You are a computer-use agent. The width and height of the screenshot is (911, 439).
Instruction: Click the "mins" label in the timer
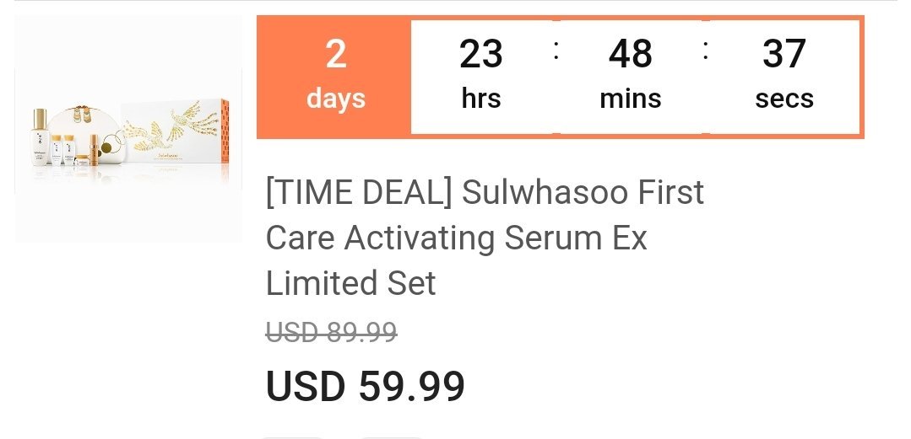click(630, 99)
